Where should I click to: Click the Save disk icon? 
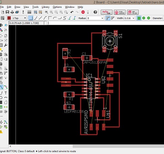click(x=7, y=12)
